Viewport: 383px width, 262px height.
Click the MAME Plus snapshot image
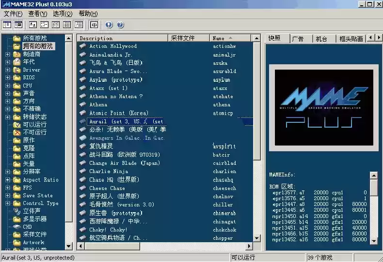click(324, 108)
